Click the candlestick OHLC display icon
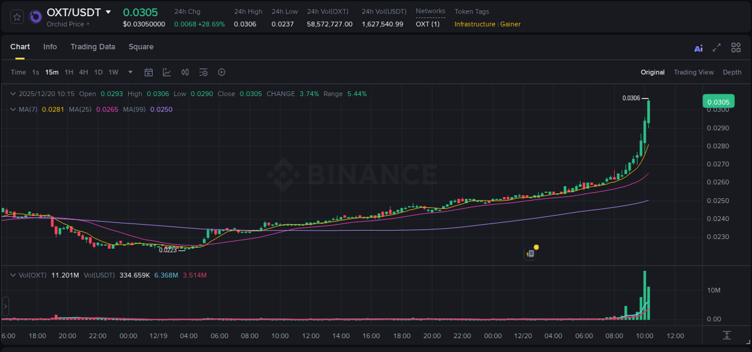 pyautogui.click(x=185, y=72)
